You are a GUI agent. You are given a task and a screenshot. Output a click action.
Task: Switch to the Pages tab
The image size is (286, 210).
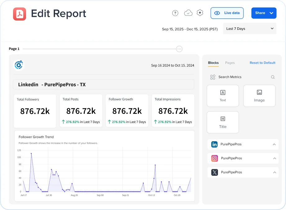pos(230,63)
